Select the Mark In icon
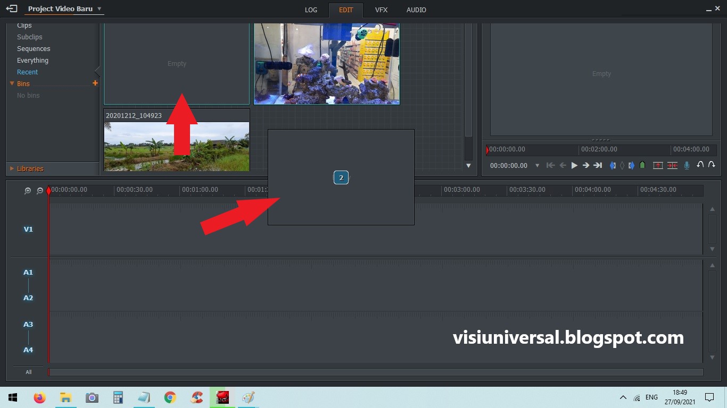 point(613,165)
